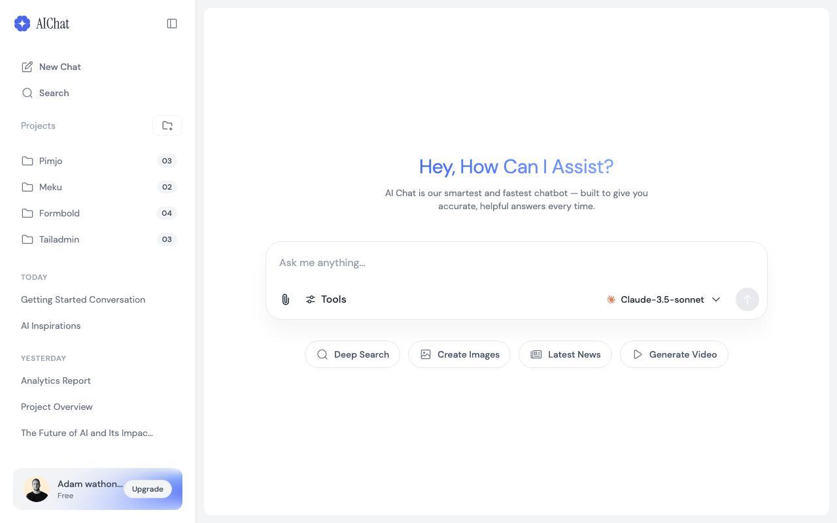Click Adam wathon's profile avatar
Screen dimensions: 837x523
click(x=37, y=489)
